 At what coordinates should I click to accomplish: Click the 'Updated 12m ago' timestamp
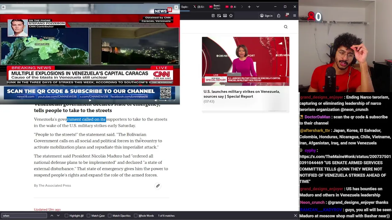[x=47, y=210]
